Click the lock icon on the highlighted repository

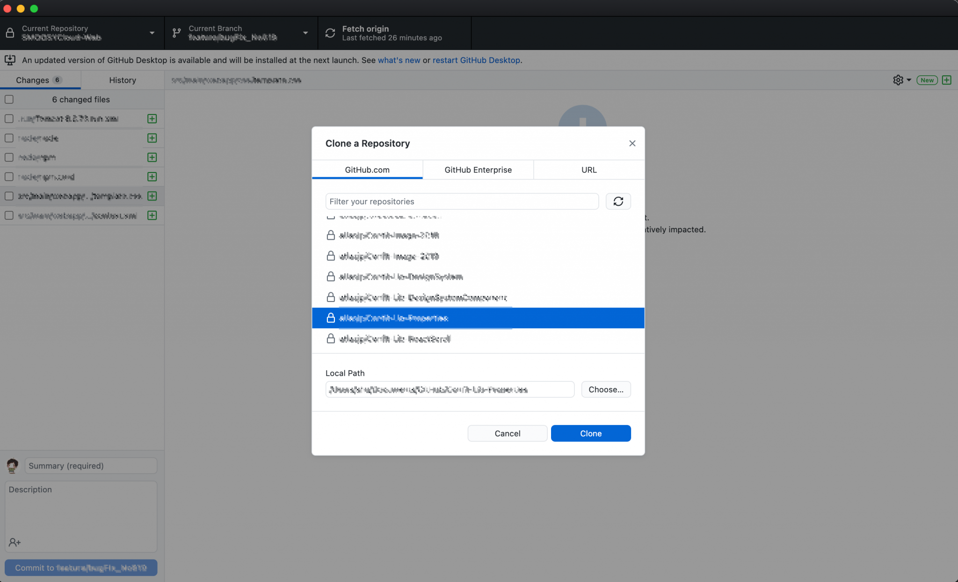point(331,318)
